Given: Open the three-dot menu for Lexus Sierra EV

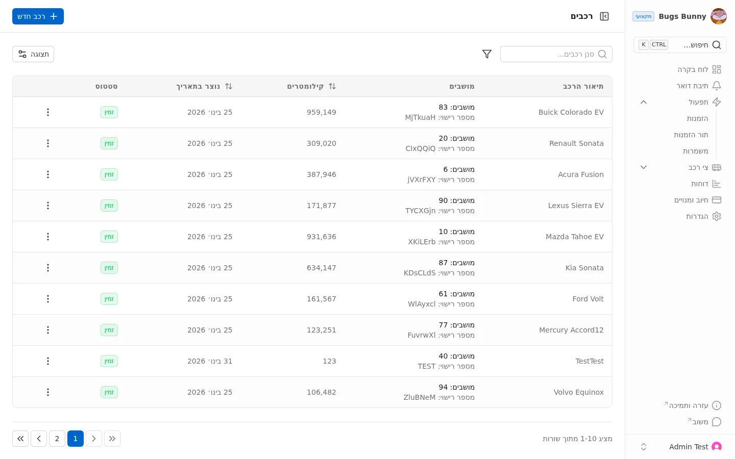Looking at the screenshot, I should 48,206.
